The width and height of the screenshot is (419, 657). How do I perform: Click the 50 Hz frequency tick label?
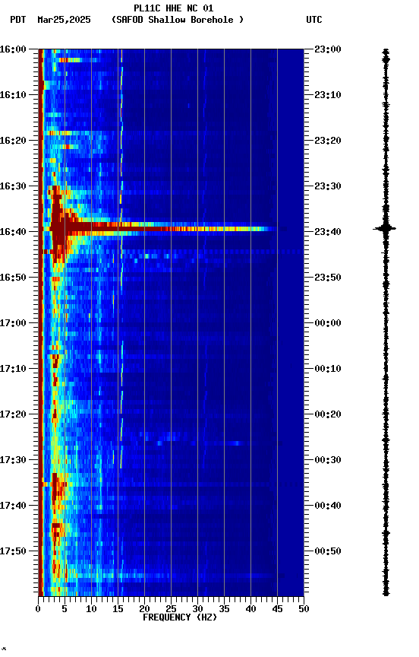[304, 609]
